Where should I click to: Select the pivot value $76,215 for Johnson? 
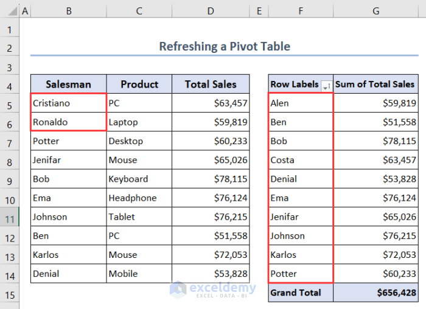pyautogui.click(x=375, y=235)
